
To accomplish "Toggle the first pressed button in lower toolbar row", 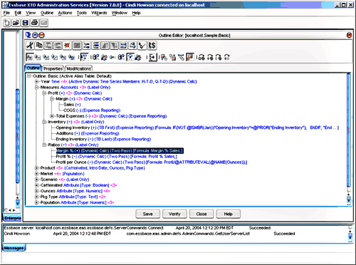I will point(29,57).
